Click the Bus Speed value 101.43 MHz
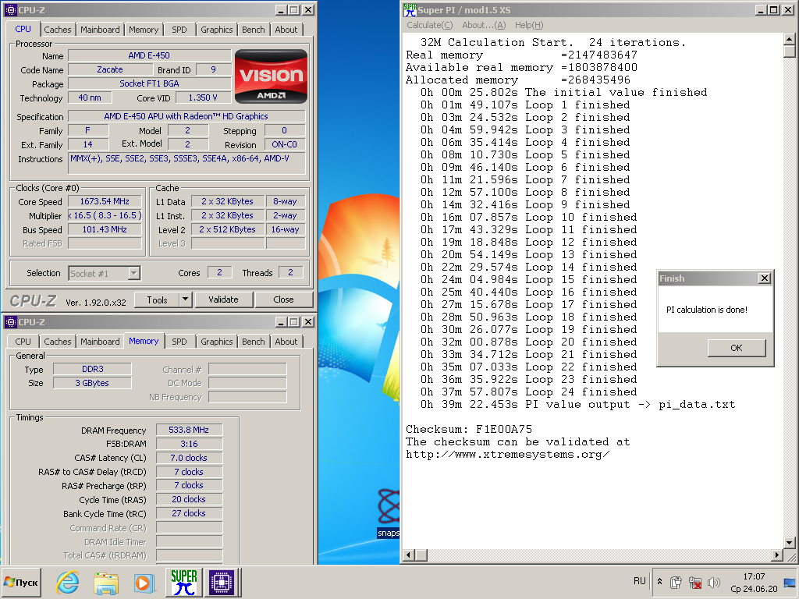The height and width of the screenshot is (599, 799). pos(105,230)
